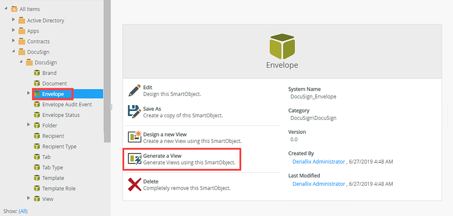Click Denallix Administrator link under Created By
Viewport: 453px width, 216px height.
(x=319, y=161)
